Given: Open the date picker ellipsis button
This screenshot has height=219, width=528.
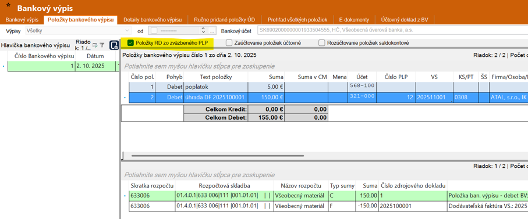Looking at the screenshot, I should pos(212,31).
